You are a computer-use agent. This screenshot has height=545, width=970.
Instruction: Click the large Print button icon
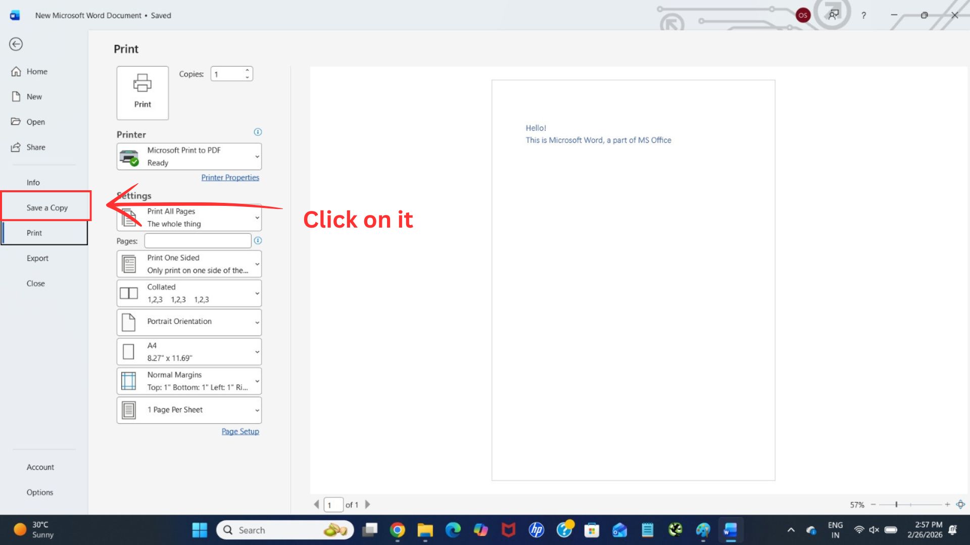[142, 92]
